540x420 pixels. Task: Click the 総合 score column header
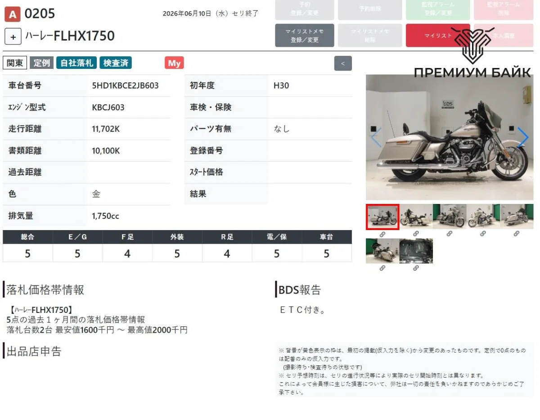[27, 237]
